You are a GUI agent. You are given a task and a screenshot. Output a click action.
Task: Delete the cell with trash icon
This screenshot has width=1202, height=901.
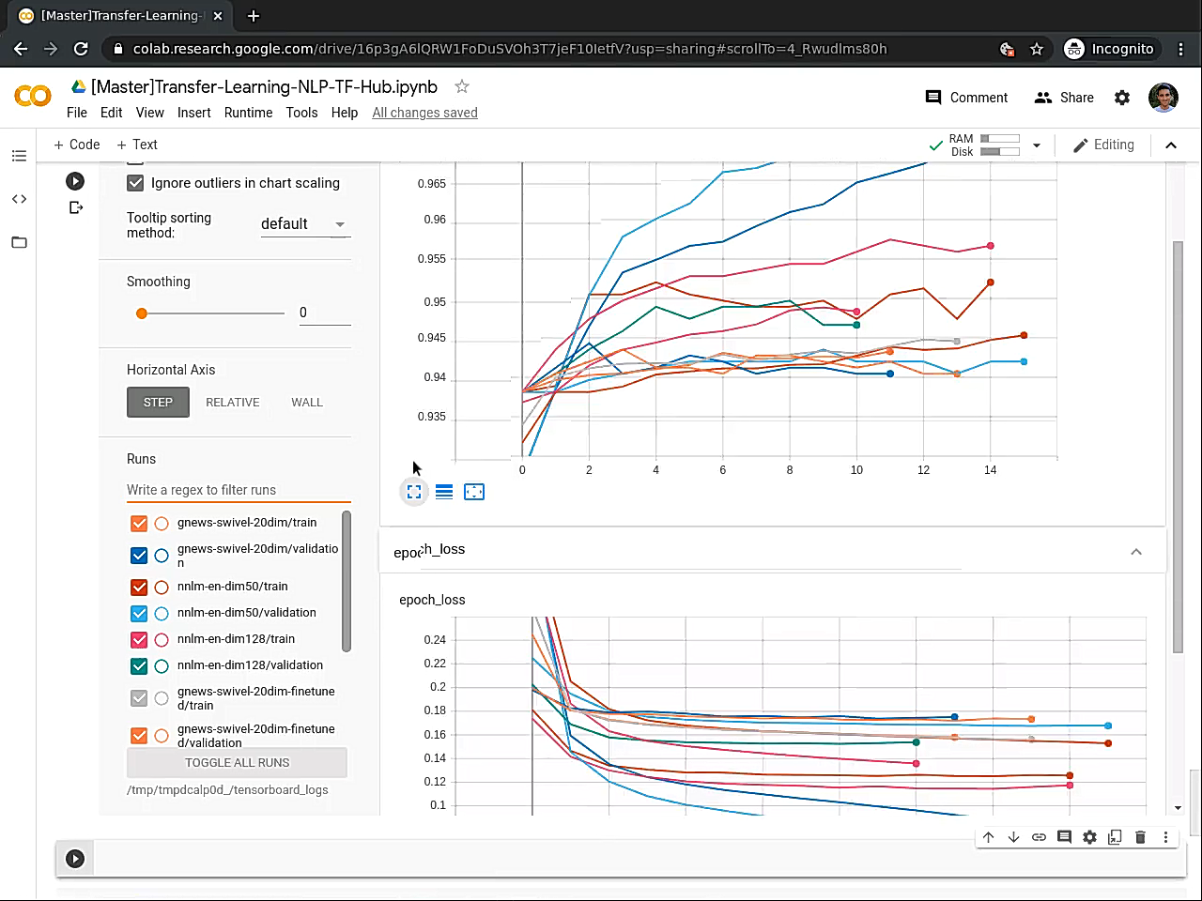pos(1140,837)
